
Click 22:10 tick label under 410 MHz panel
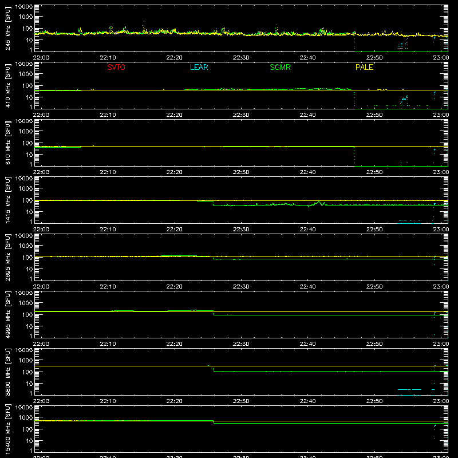(x=108, y=115)
